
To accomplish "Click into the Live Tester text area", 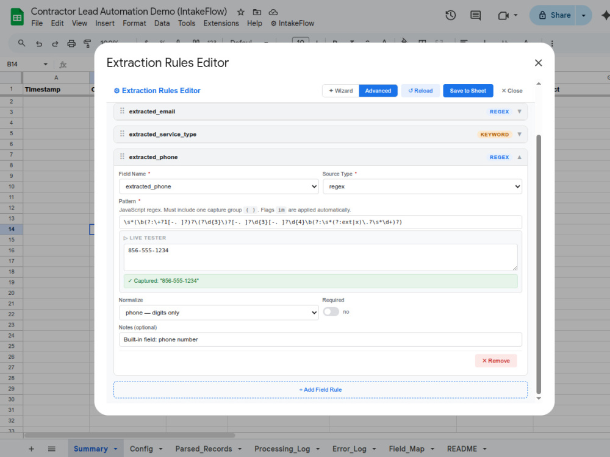I will (321, 257).
